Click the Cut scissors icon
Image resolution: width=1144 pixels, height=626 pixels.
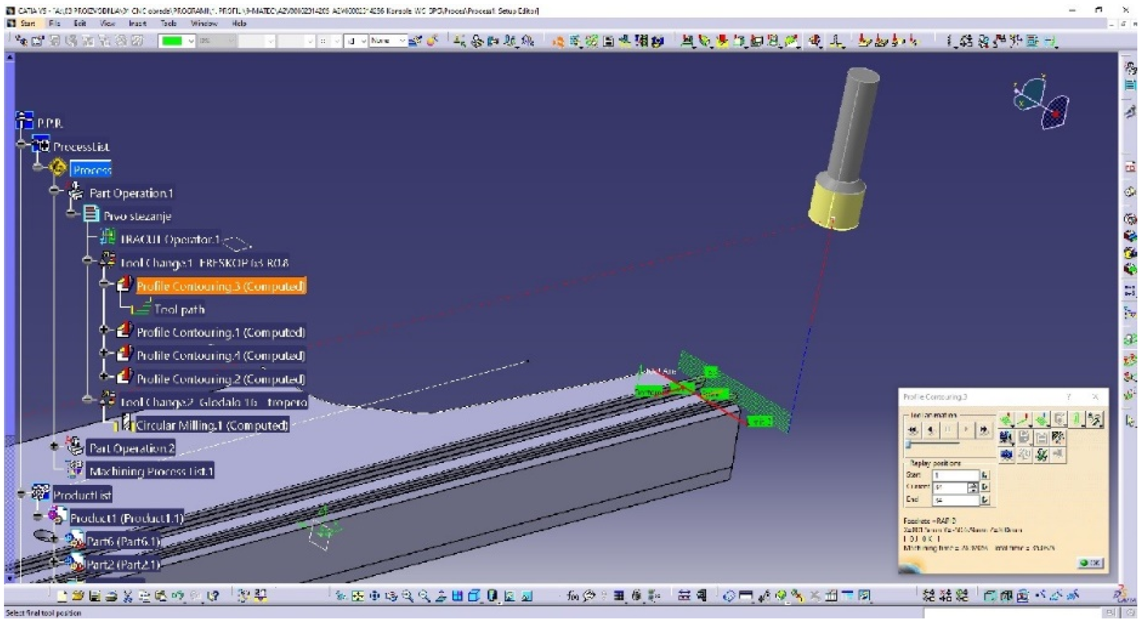pos(128,596)
